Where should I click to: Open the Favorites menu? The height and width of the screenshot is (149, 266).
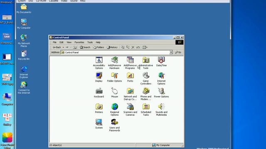[x=79, y=42]
